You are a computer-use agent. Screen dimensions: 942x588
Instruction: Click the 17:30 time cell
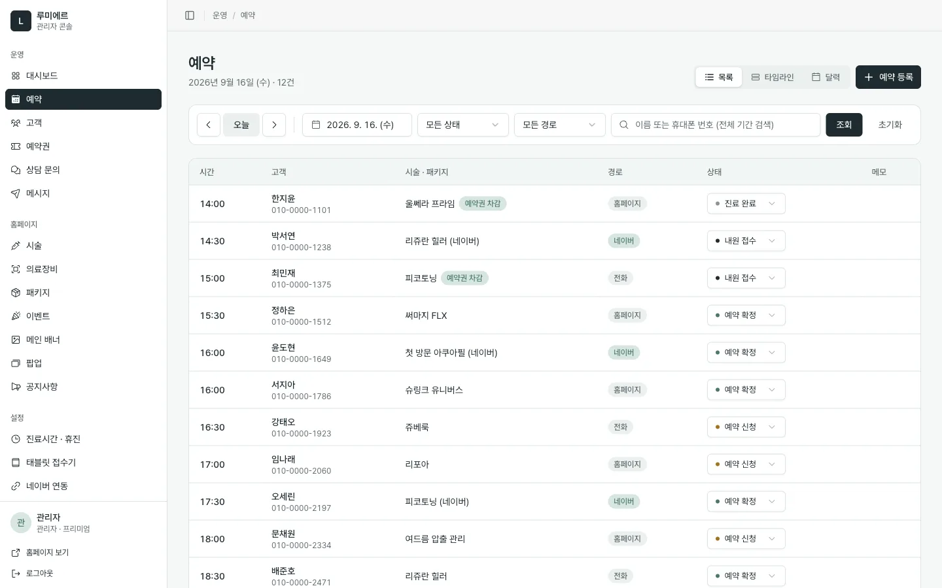coord(213,502)
